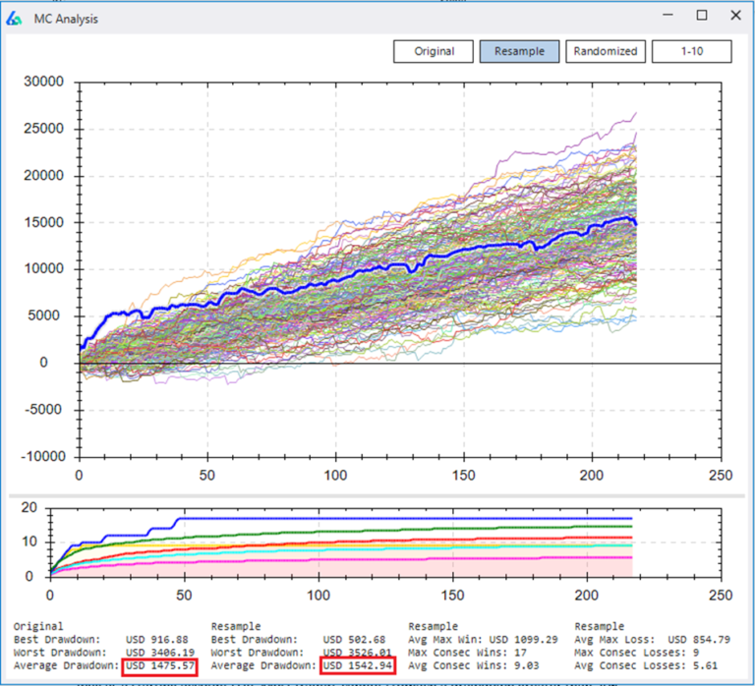Click the splitter between the two charts
Viewport: 755px width, 686px height.
pos(377,495)
